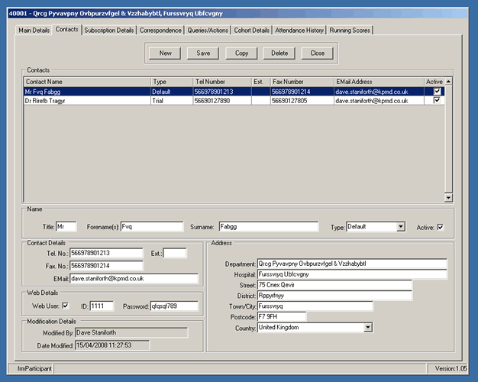Click fax number 566978901214 in selected row
The image size is (478, 382).
[x=302, y=92]
